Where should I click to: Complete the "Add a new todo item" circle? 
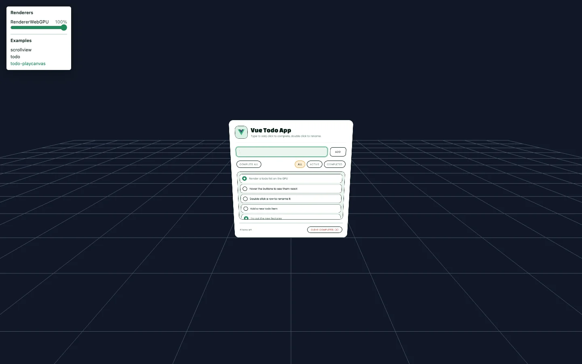[x=246, y=209]
